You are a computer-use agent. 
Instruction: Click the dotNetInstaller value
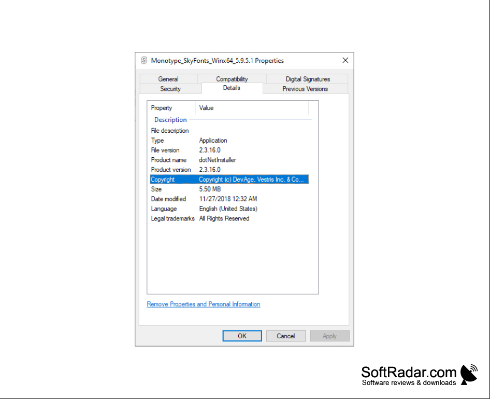218,160
